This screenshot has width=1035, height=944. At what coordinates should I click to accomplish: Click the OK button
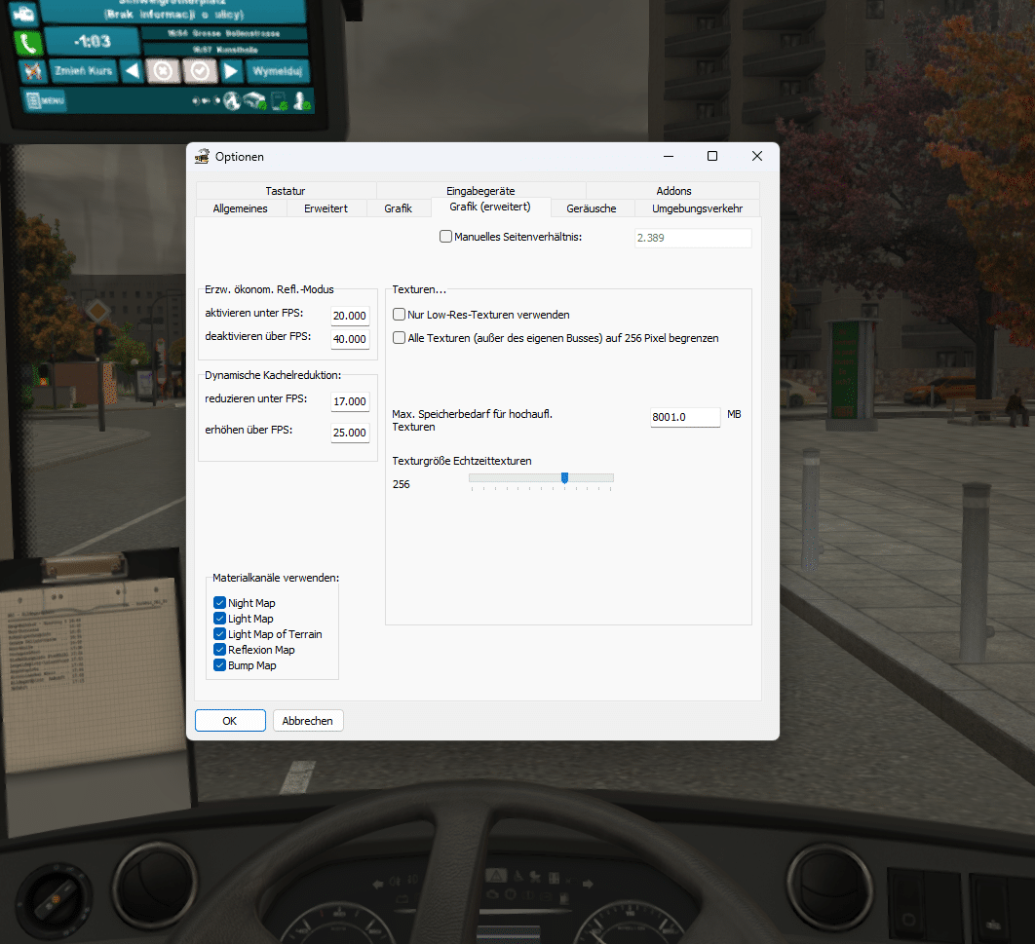click(x=230, y=721)
